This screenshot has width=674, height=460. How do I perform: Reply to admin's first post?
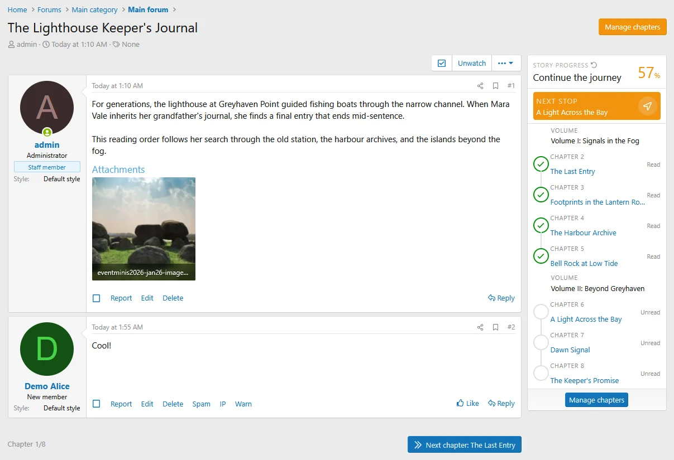501,298
